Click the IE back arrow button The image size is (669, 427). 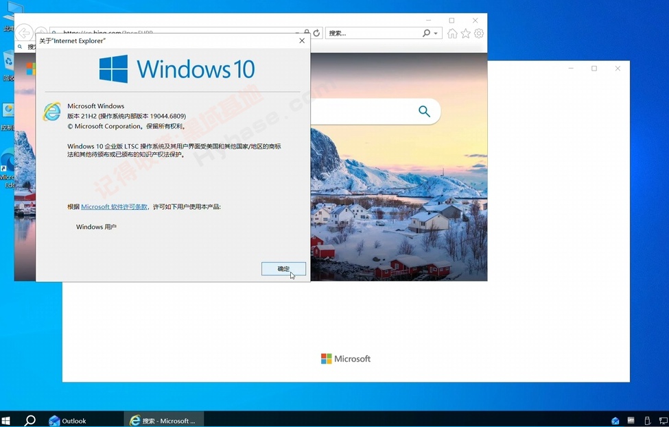(24, 32)
